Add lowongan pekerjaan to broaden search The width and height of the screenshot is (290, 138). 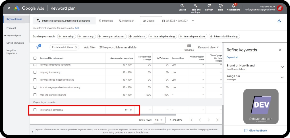click(112, 36)
